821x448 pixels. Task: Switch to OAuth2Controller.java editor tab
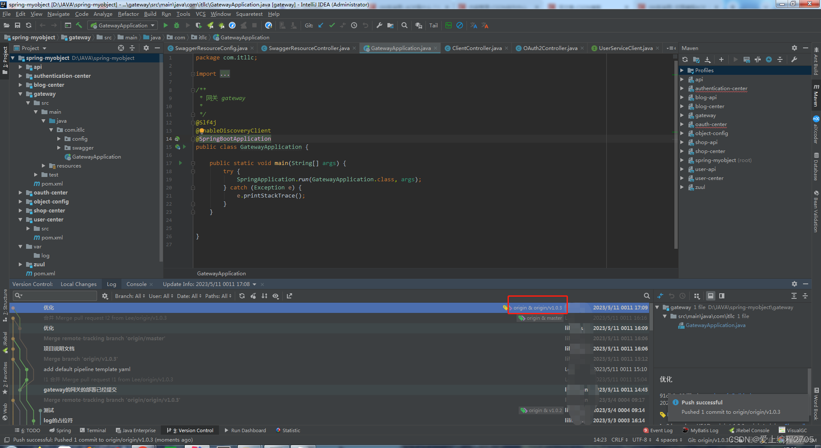pos(550,48)
